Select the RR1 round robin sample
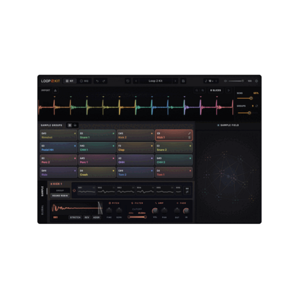Image resolution: width=299 pixels, height=299 pixels. point(86,190)
